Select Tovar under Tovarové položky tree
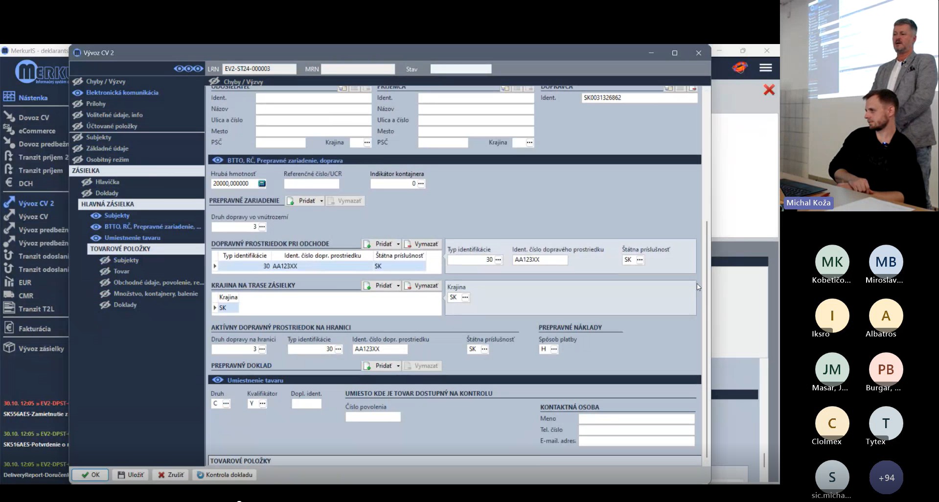 [x=121, y=272]
